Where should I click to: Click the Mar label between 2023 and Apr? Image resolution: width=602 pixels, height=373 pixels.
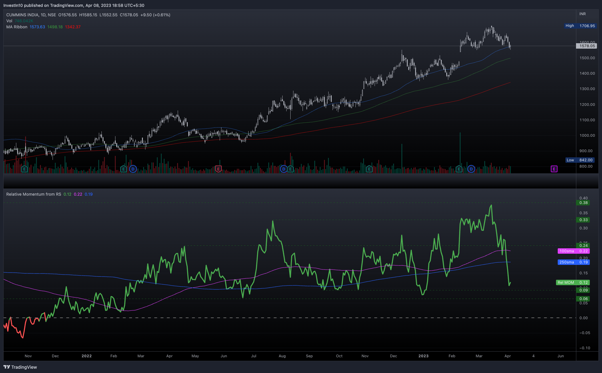click(x=479, y=356)
